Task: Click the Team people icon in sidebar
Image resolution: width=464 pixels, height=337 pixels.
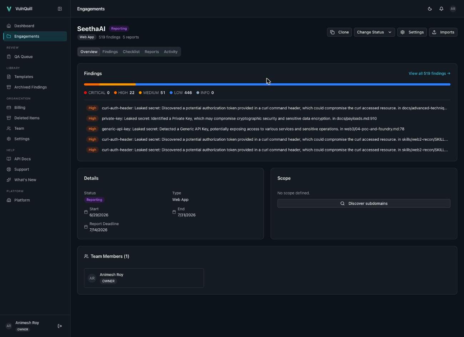Action: point(9,128)
